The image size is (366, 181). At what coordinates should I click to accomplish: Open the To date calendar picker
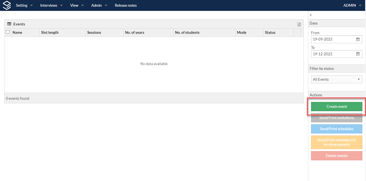pos(358,54)
